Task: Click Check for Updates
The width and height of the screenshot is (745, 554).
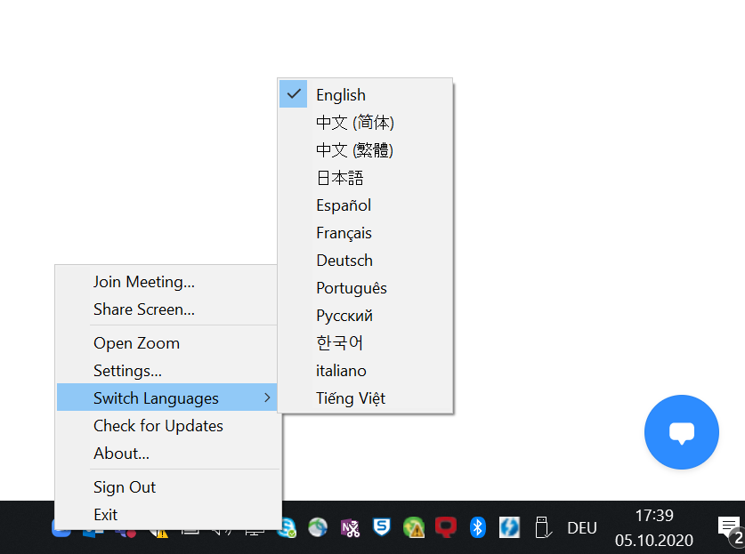Action: pos(158,426)
